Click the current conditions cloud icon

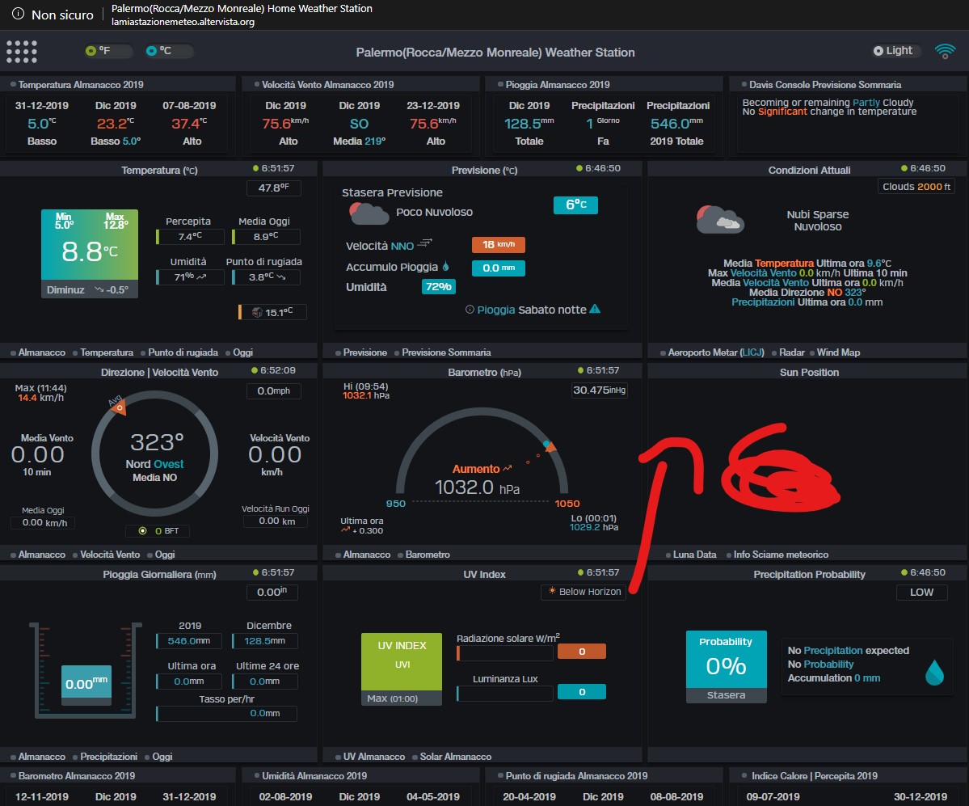[720, 219]
